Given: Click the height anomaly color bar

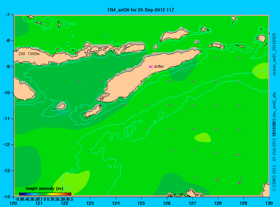Looking at the screenshot, I should coord(45,194).
